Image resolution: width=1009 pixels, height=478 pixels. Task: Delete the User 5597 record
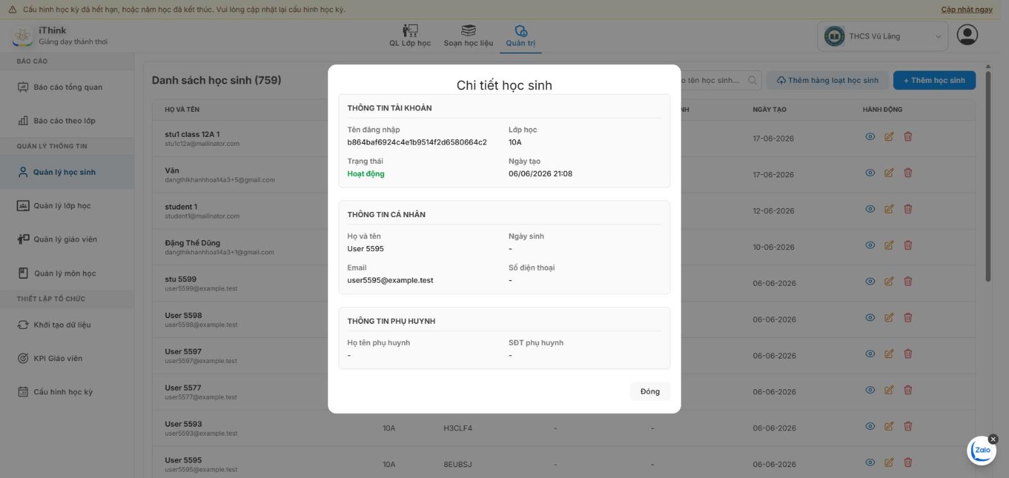point(908,354)
